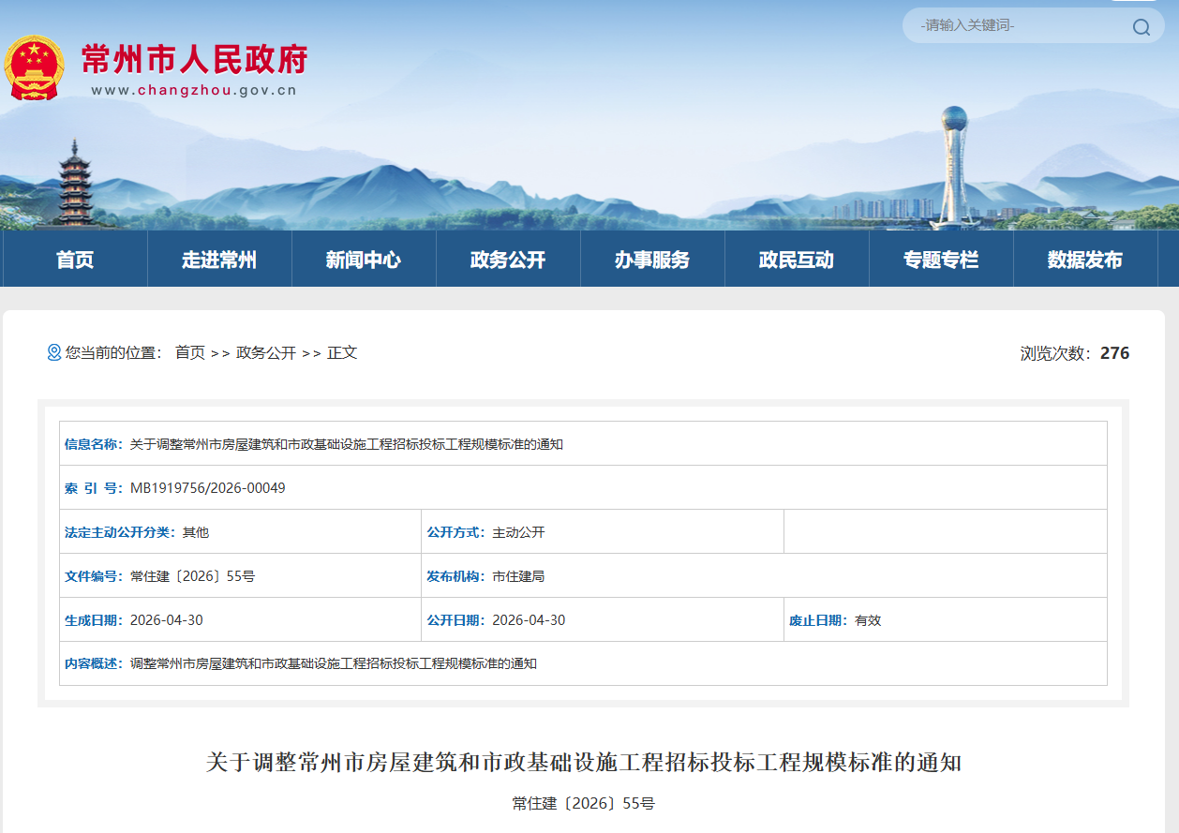Open the 走进常州 navigation tab
The image size is (1179, 833).
point(219,260)
